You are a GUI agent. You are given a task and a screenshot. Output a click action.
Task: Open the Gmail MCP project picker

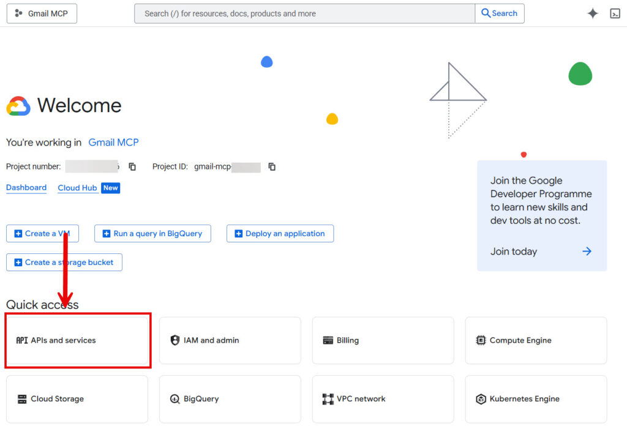[41, 13]
